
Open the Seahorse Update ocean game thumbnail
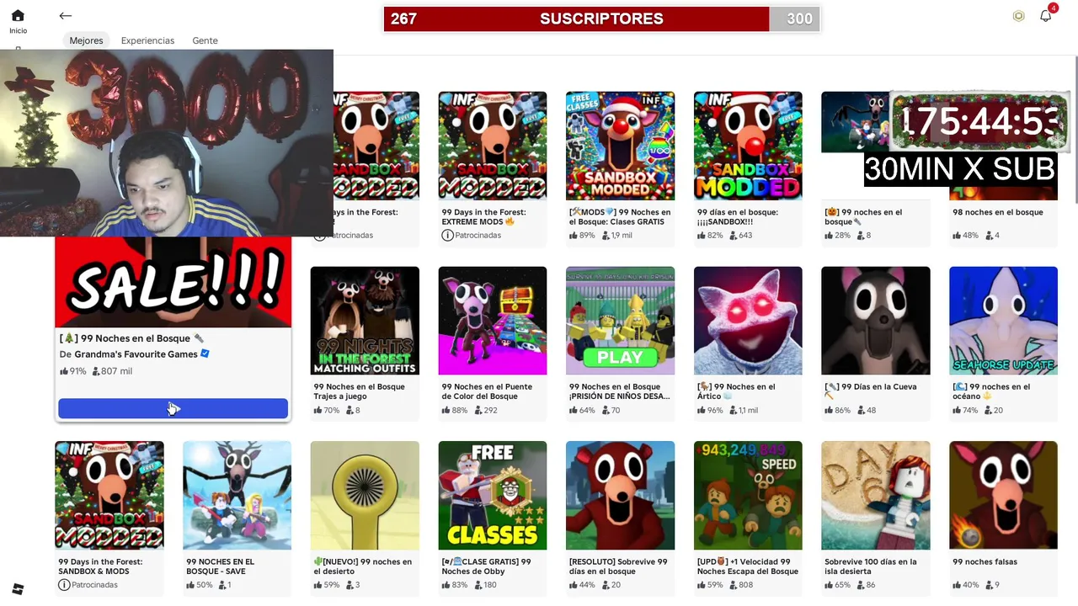[1003, 321]
